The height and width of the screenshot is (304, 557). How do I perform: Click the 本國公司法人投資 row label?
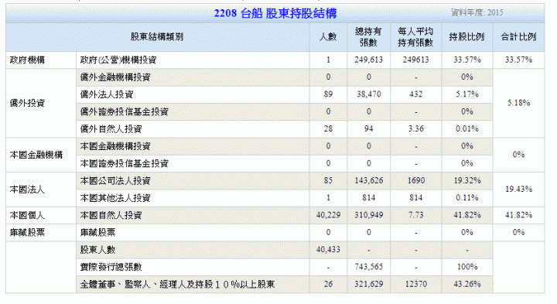(x=115, y=181)
